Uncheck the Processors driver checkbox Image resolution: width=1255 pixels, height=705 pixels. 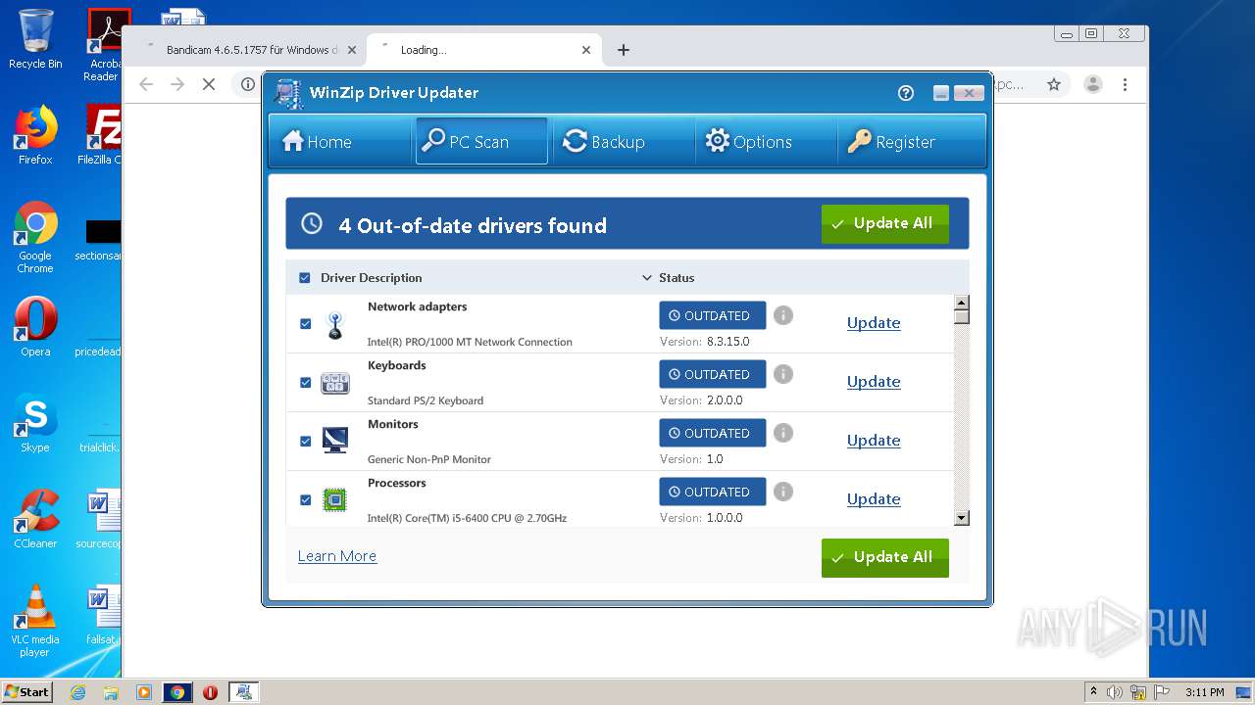[x=305, y=499]
